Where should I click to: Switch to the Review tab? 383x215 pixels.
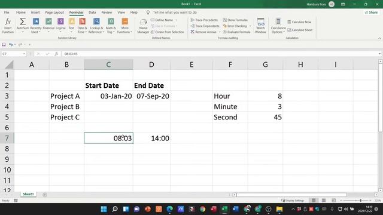(107, 12)
